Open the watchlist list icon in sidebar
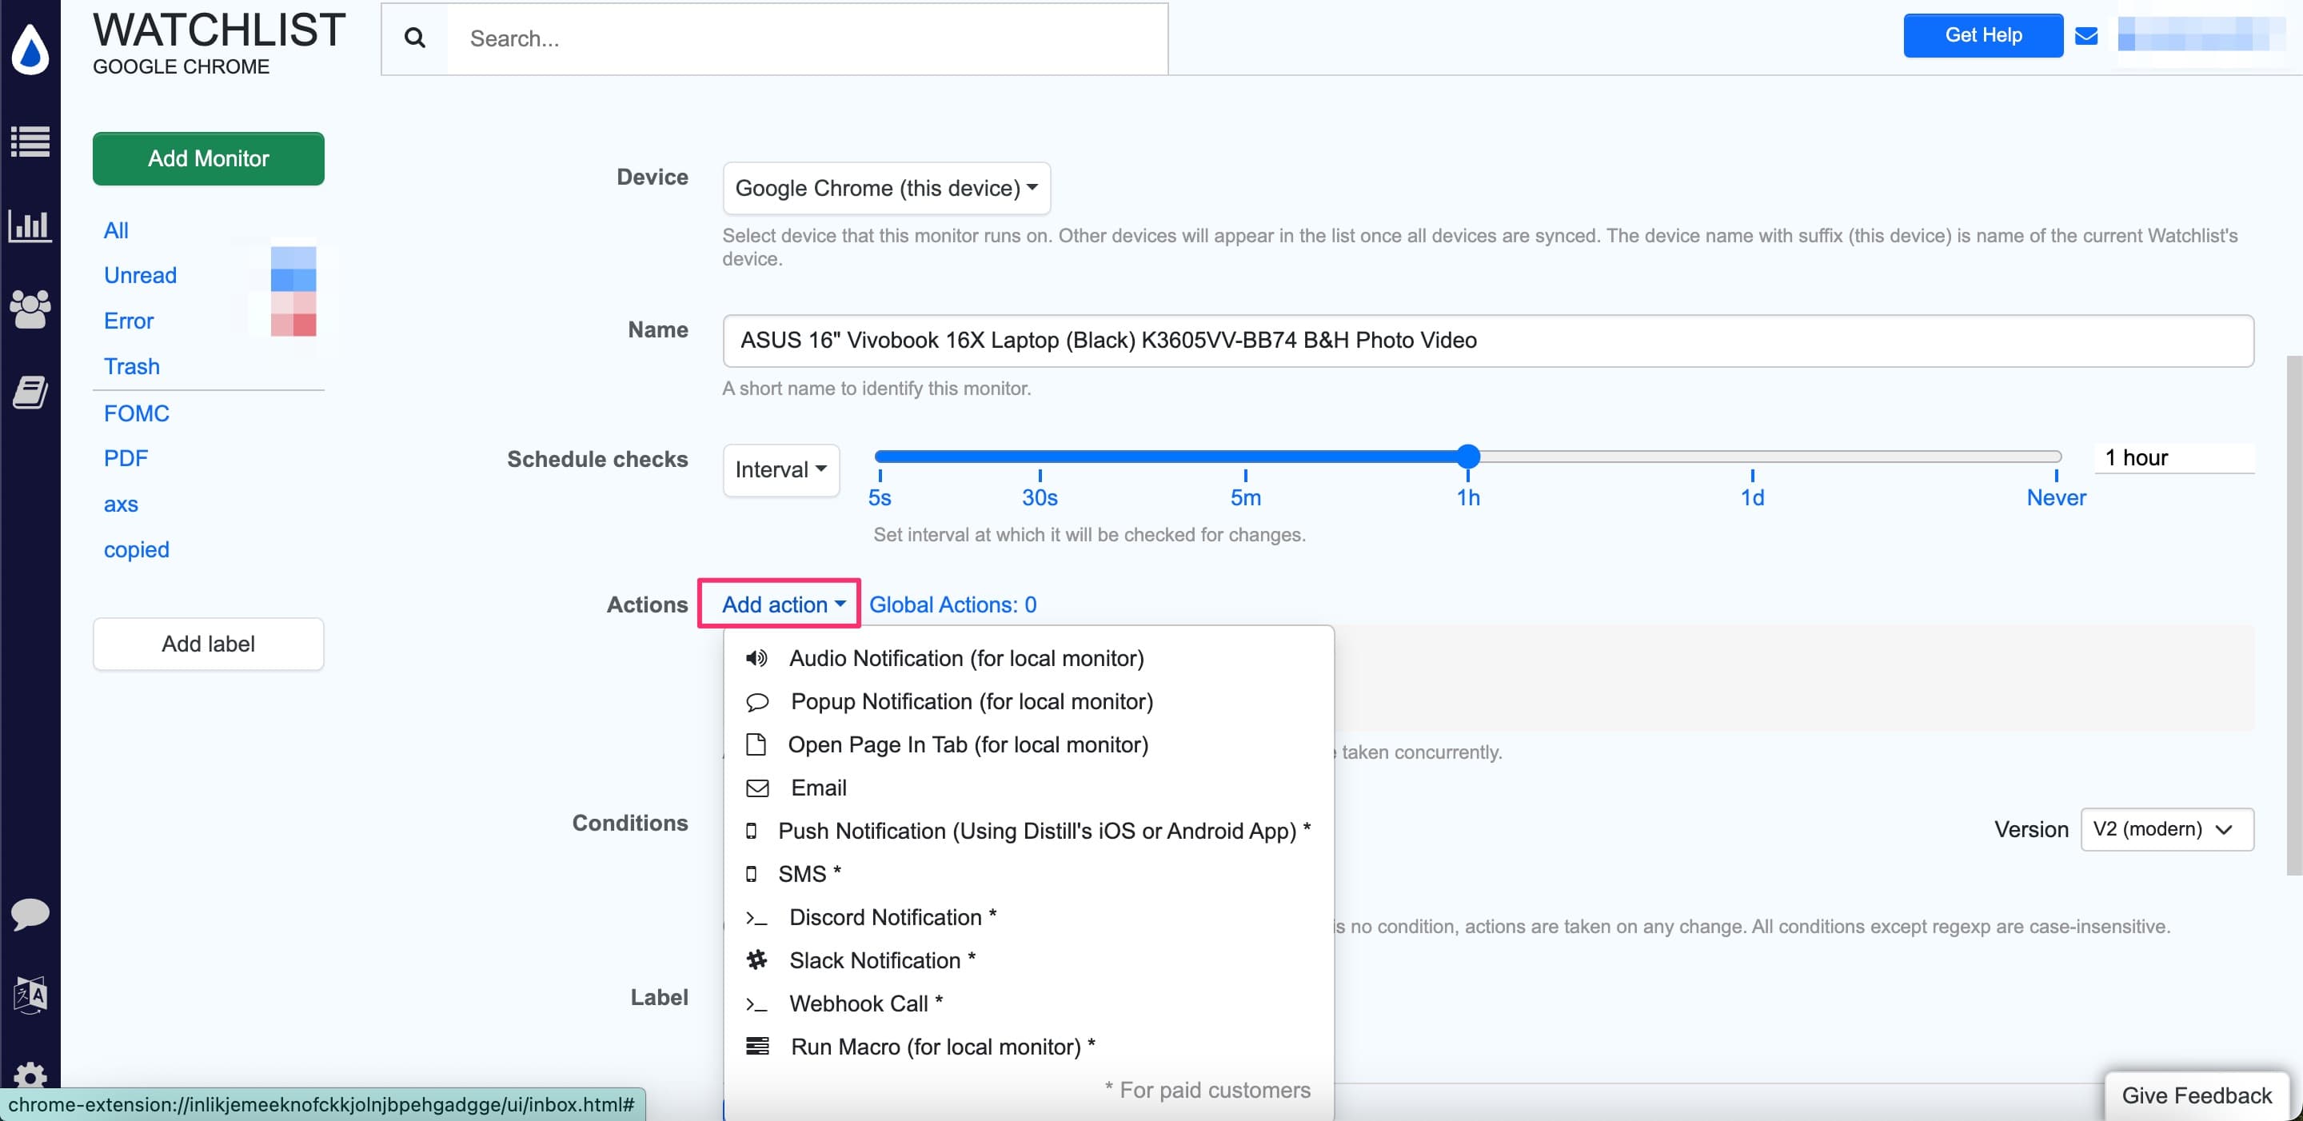Viewport: 2303px width, 1121px height. click(x=30, y=142)
